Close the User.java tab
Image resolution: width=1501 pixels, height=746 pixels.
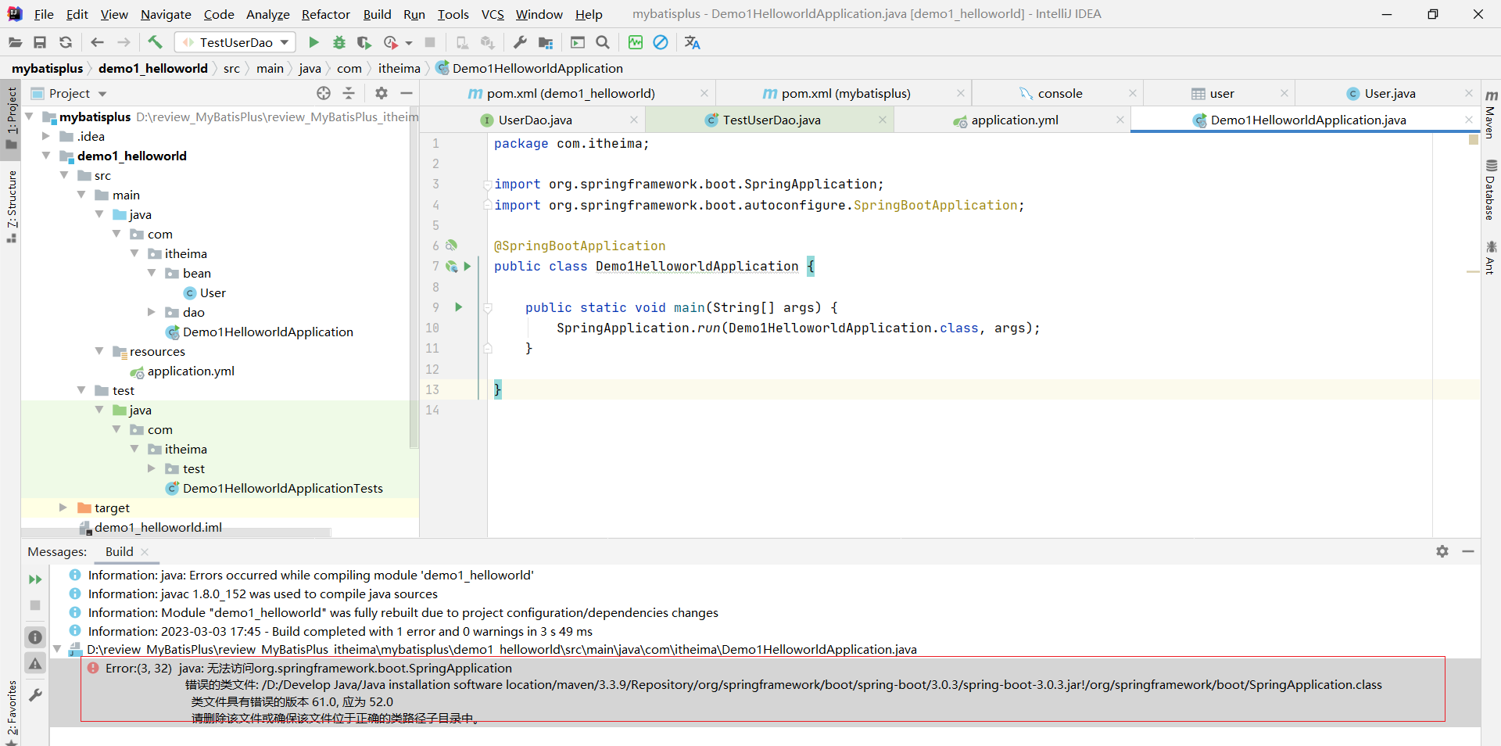(1469, 93)
